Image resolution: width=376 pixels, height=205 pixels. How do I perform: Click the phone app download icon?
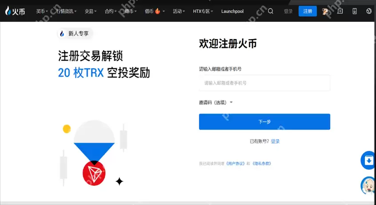tap(354, 11)
